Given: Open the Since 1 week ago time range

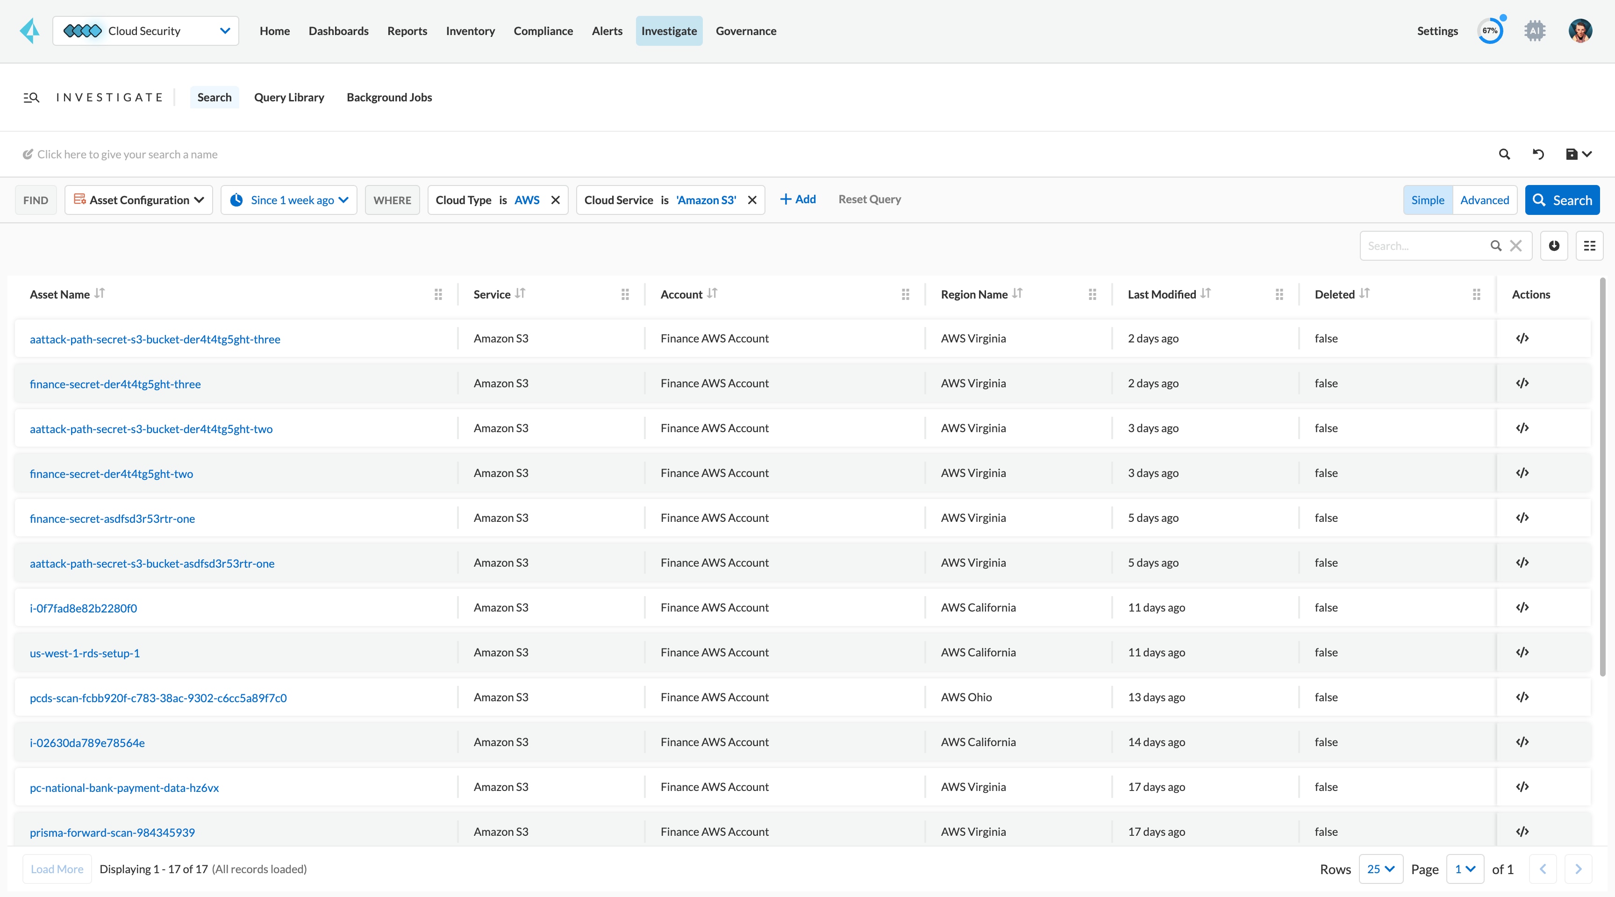Looking at the screenshot, I should pyautogui.click(x=289, y=200).
